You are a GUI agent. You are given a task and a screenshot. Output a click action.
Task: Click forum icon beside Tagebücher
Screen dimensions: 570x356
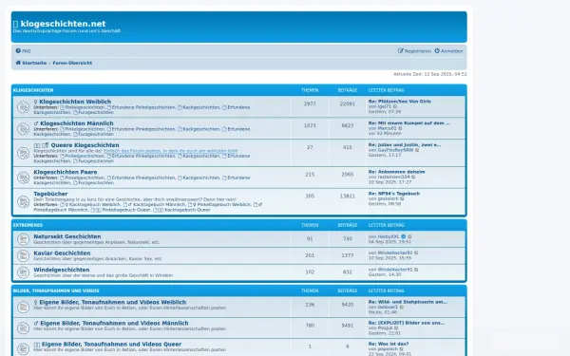(23, 201)
